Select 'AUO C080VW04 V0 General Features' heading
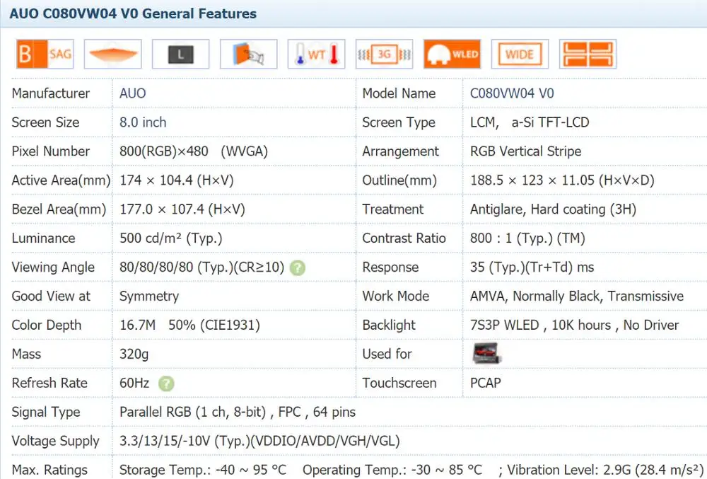Image resolution: width=707 pixels, height=479 pixels. (133, 13)
